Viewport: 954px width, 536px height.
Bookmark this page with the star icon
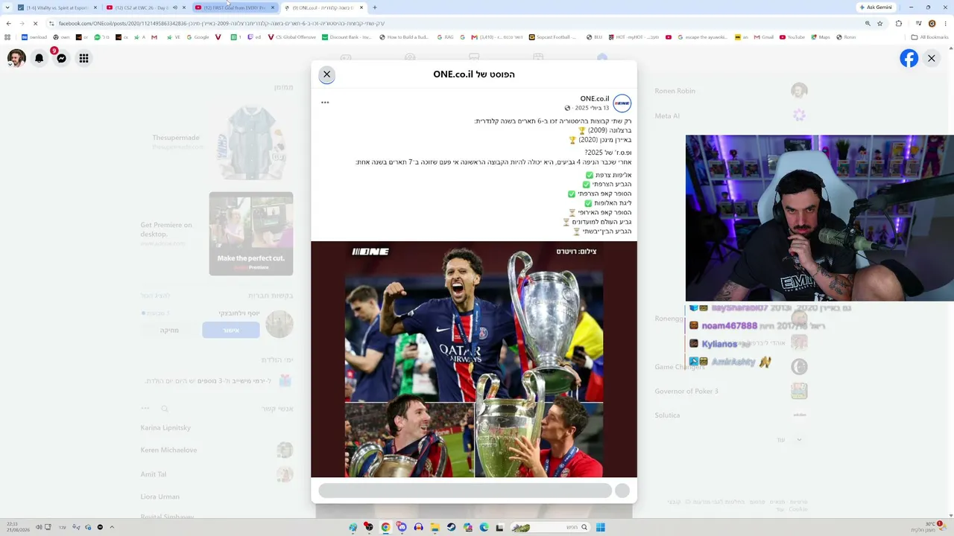pos(879,23)
